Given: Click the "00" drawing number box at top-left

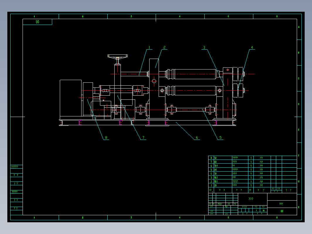Looking at the screenshot, I should (38, 22).
